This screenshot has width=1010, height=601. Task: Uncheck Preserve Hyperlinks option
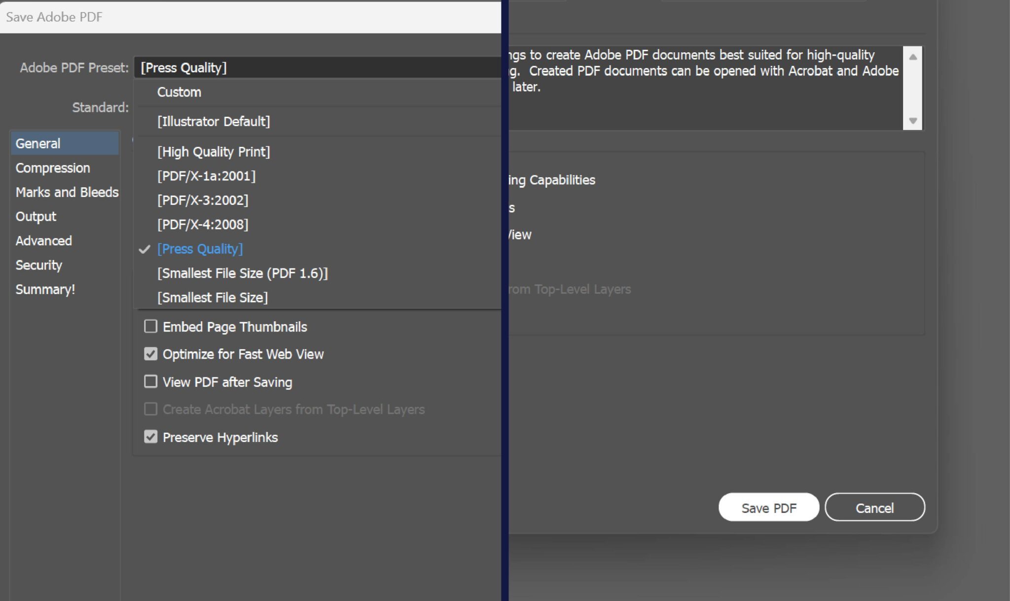tap(150, 437)
